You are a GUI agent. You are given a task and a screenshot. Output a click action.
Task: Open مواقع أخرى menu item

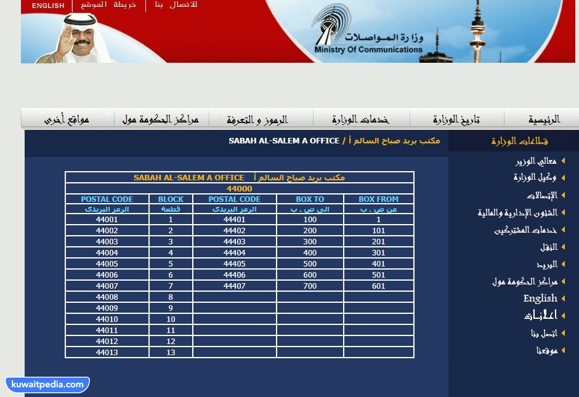(x=67, y=119)
